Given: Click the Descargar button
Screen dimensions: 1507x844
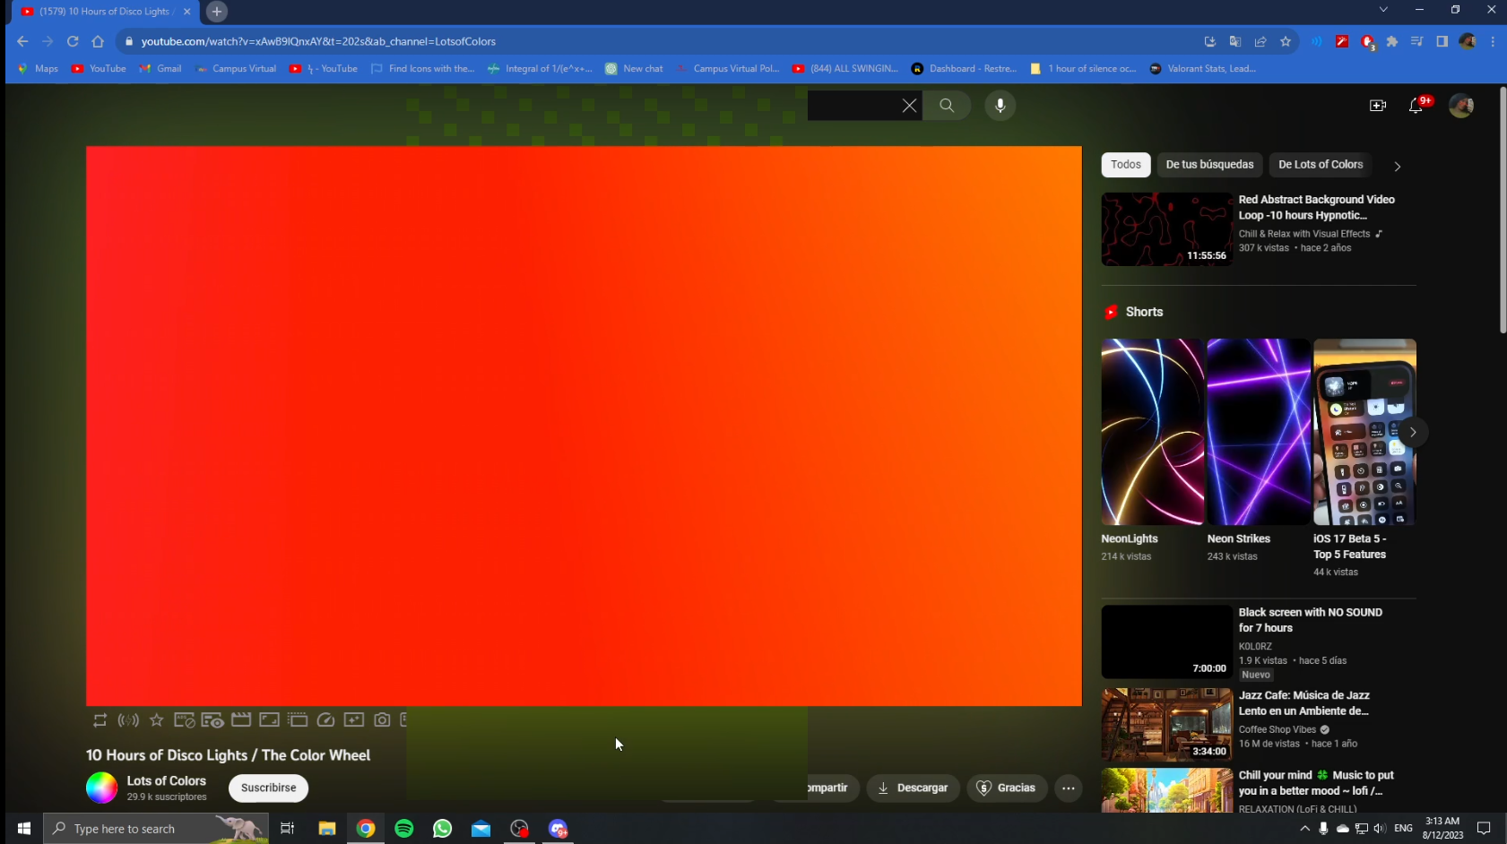Looking at the screenshot, I should (914, 788).
